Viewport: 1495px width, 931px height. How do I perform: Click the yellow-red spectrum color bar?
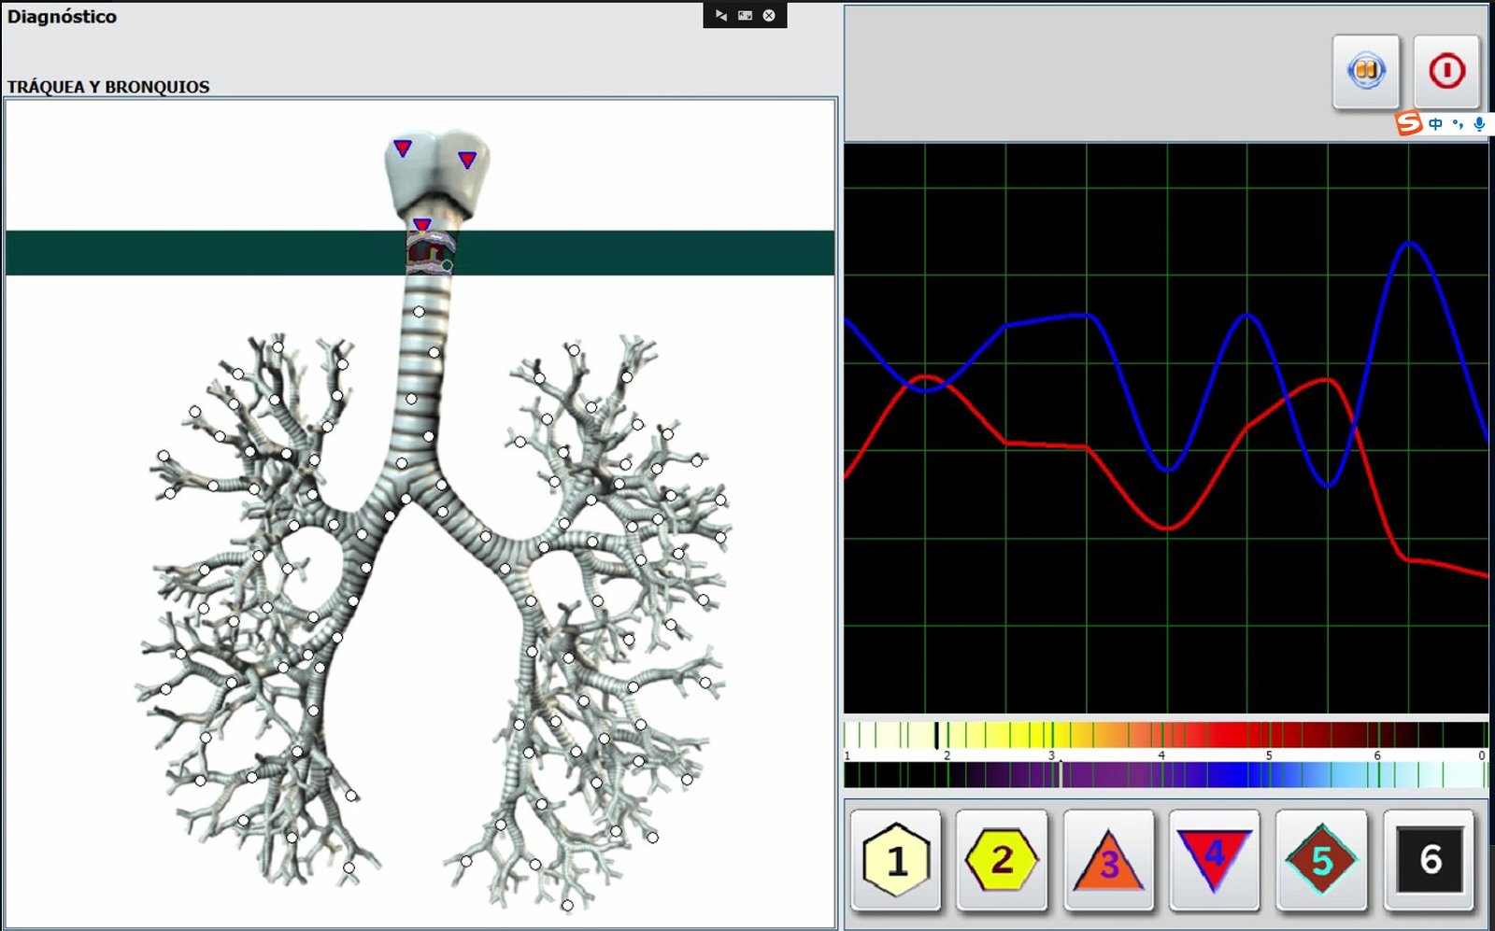1164,735
